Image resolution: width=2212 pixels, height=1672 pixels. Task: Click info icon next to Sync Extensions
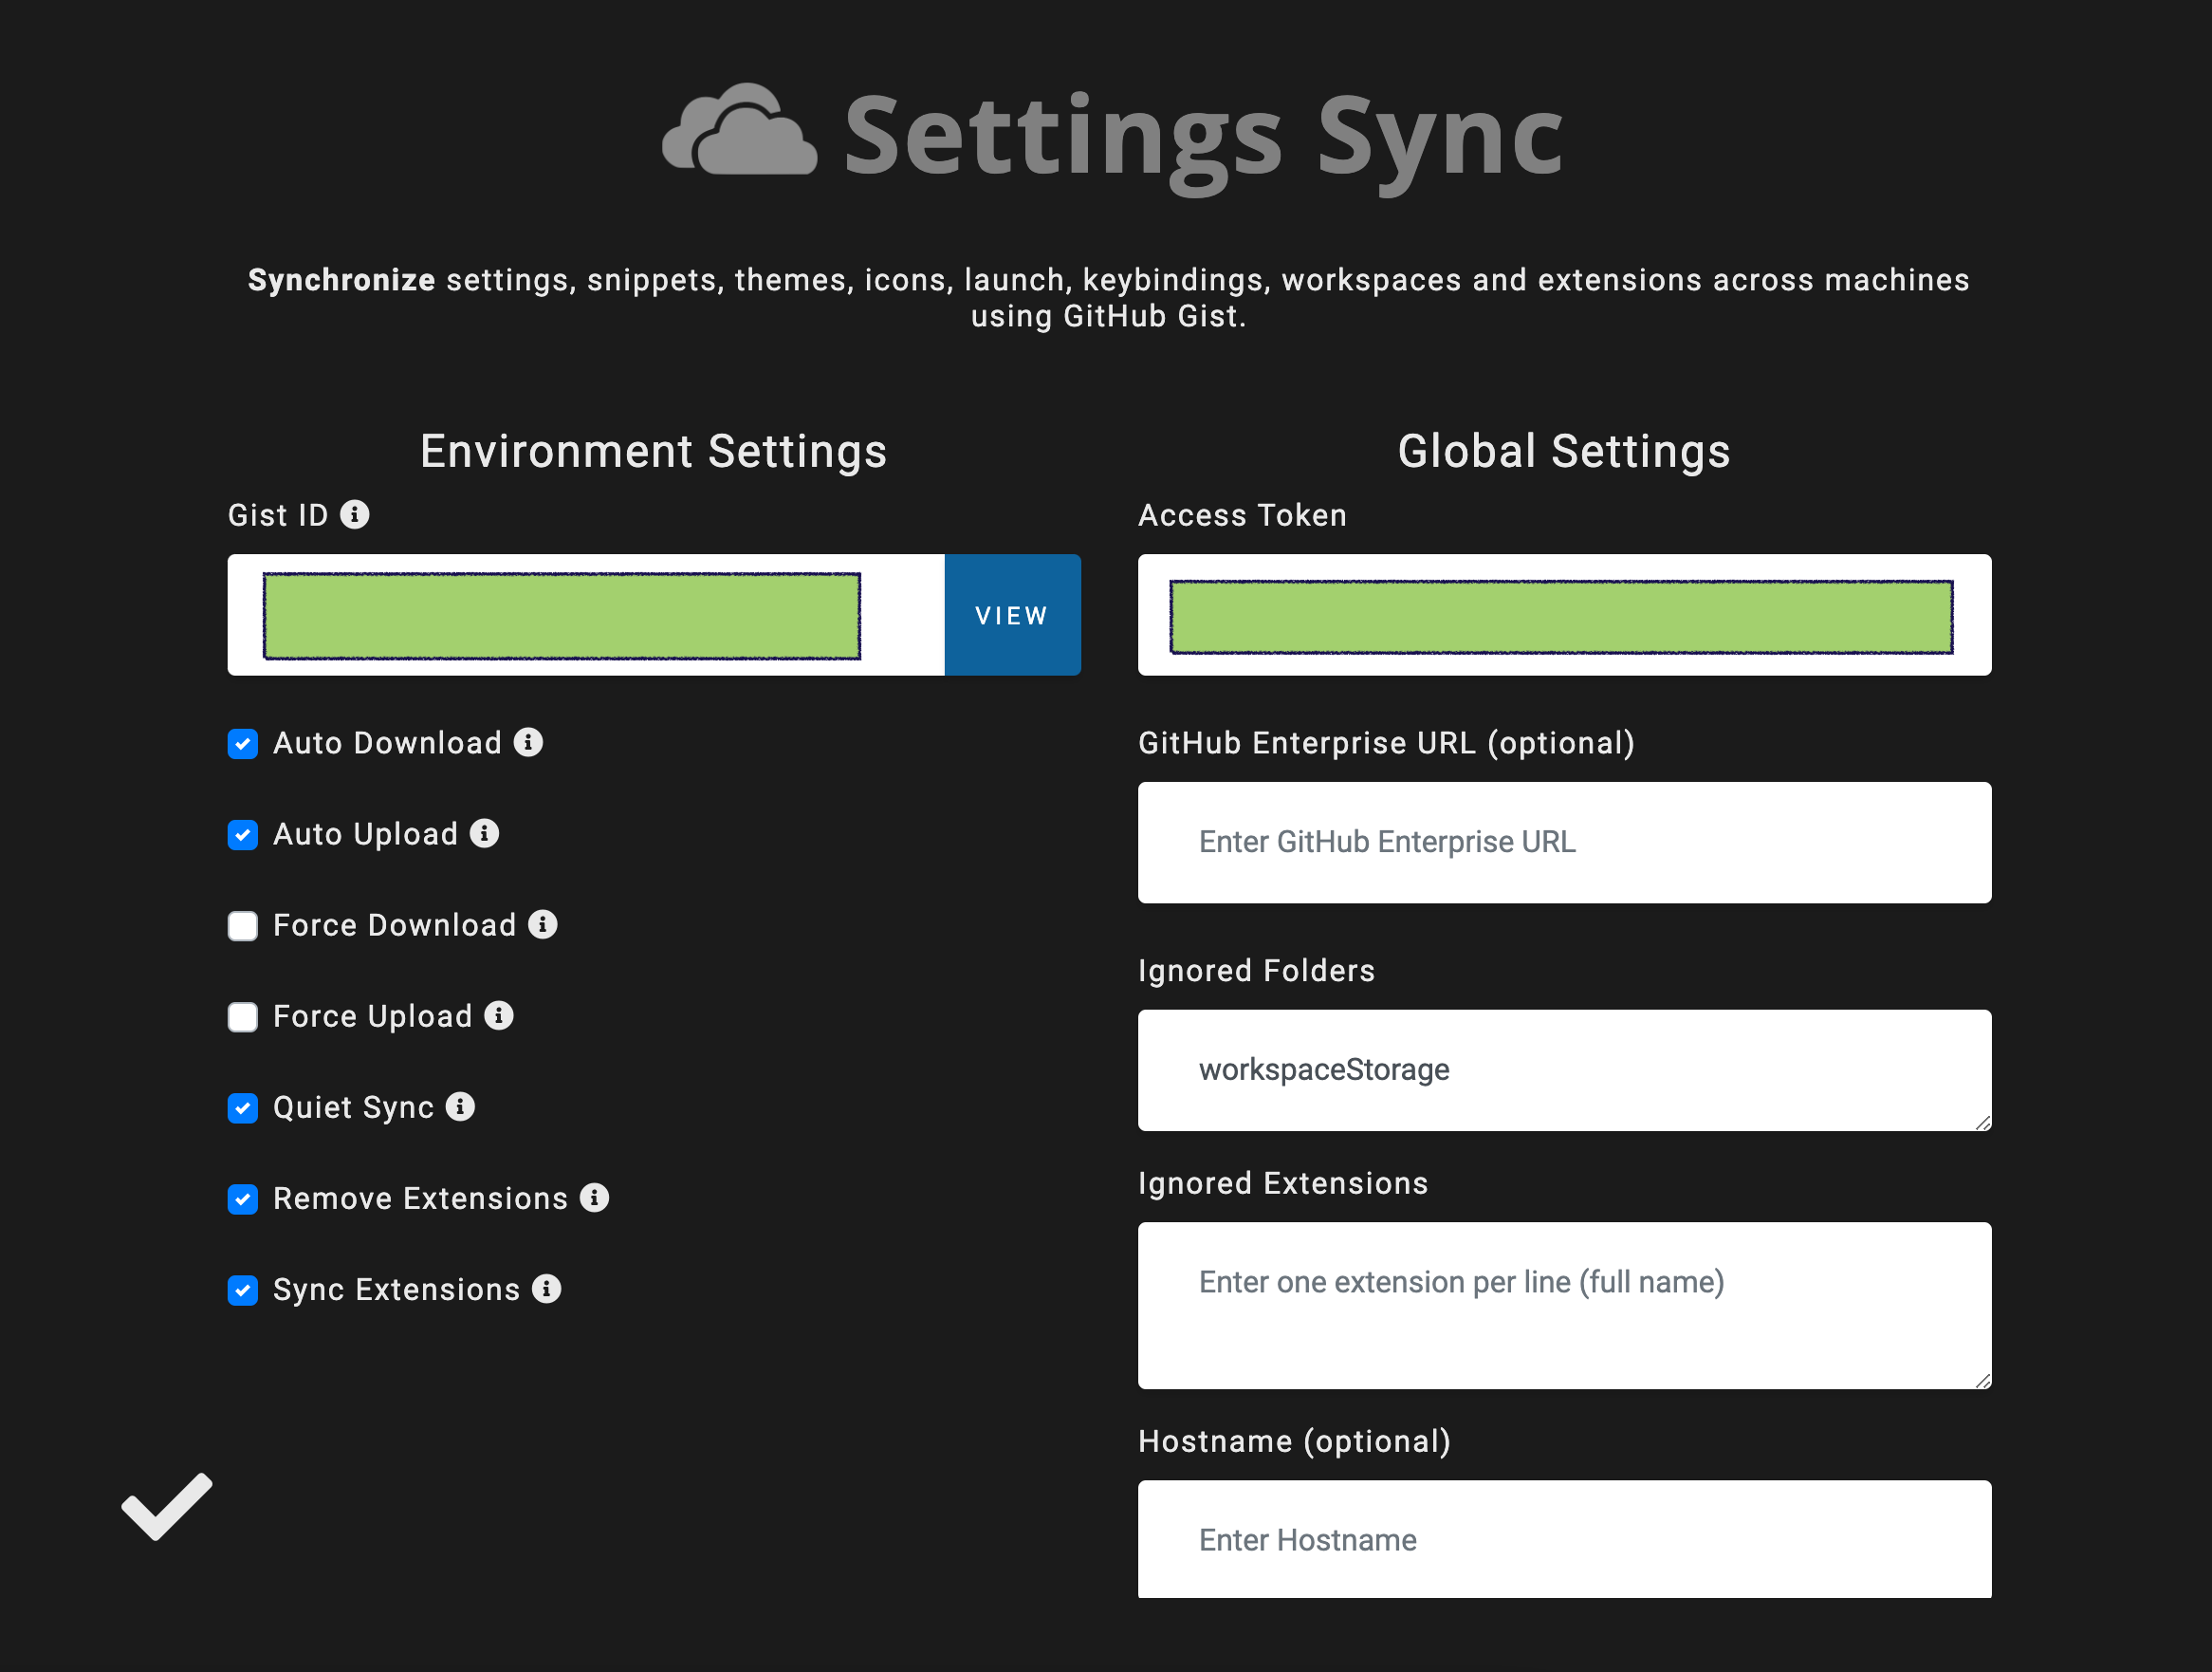tap(546, 1289)
